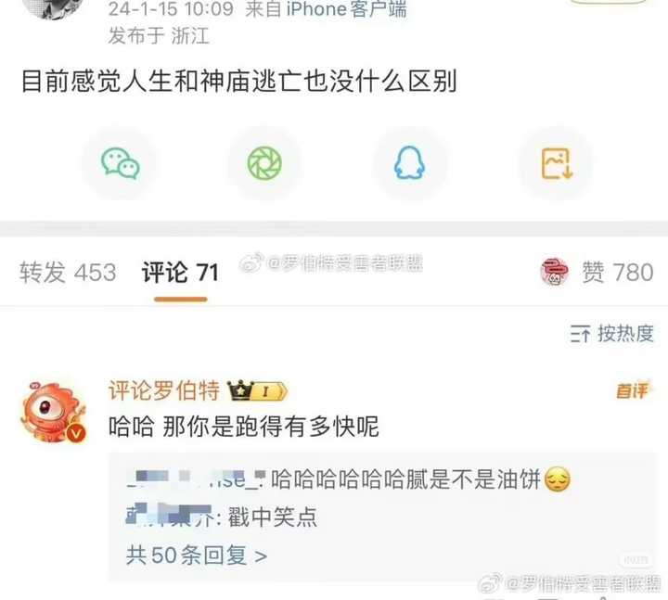Screen dimensions: 668x600
Task: Open the 评论罗伯特 user profile name
Action: point(164,390)
